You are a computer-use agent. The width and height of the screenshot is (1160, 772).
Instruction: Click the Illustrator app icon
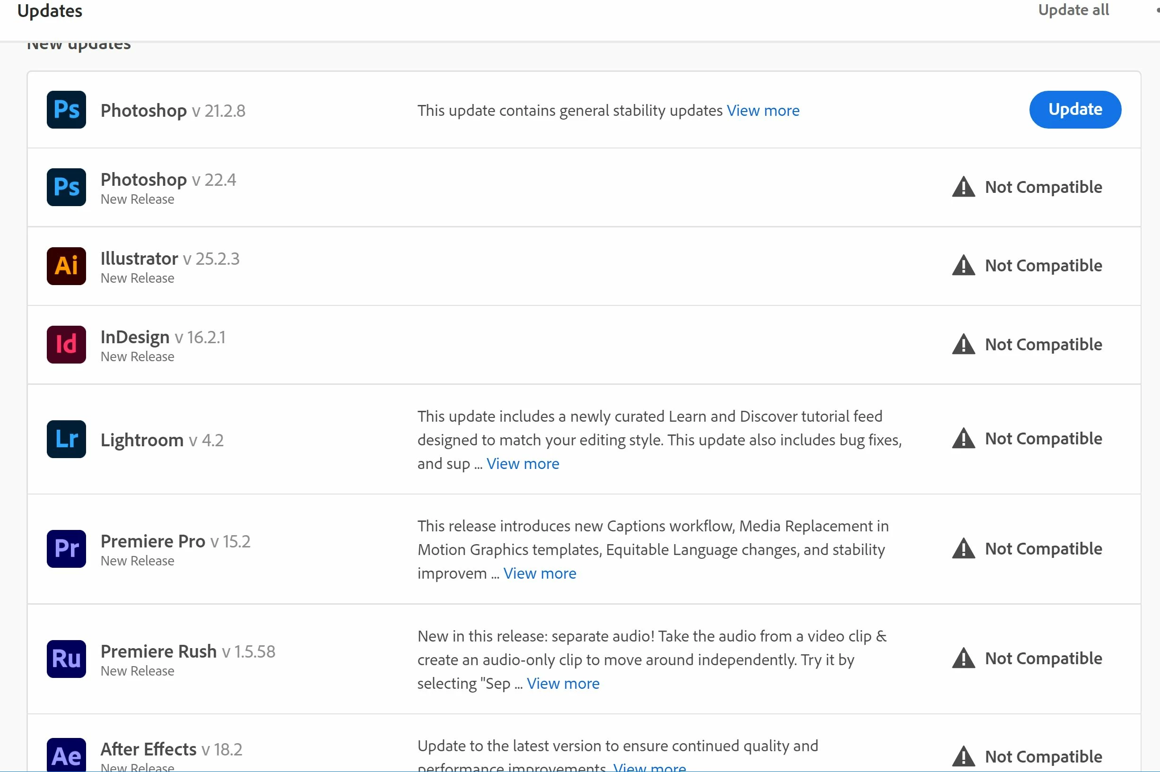pos(67,266)
